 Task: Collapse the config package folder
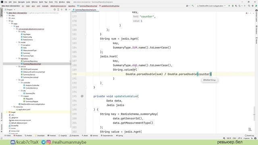17,31
